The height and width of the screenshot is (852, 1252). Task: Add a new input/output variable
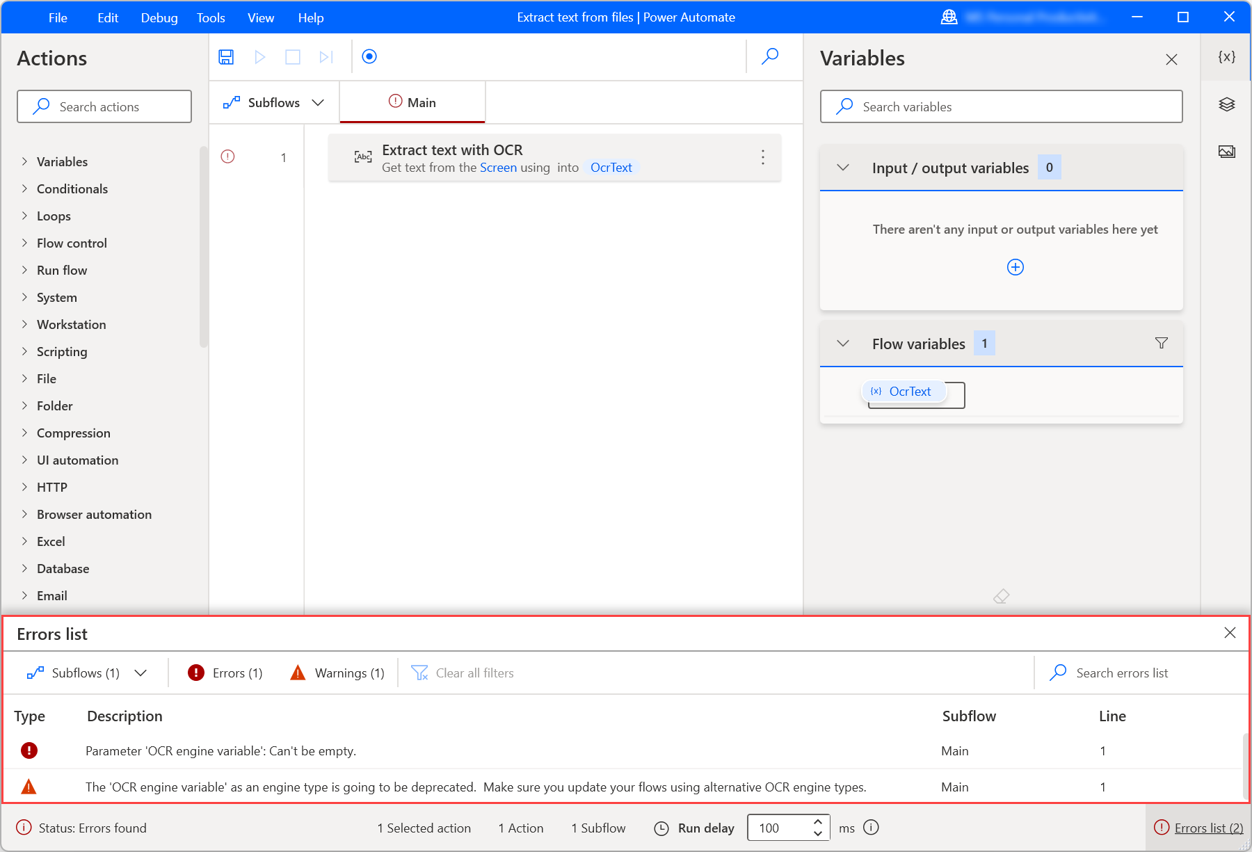click(1015, 266)
